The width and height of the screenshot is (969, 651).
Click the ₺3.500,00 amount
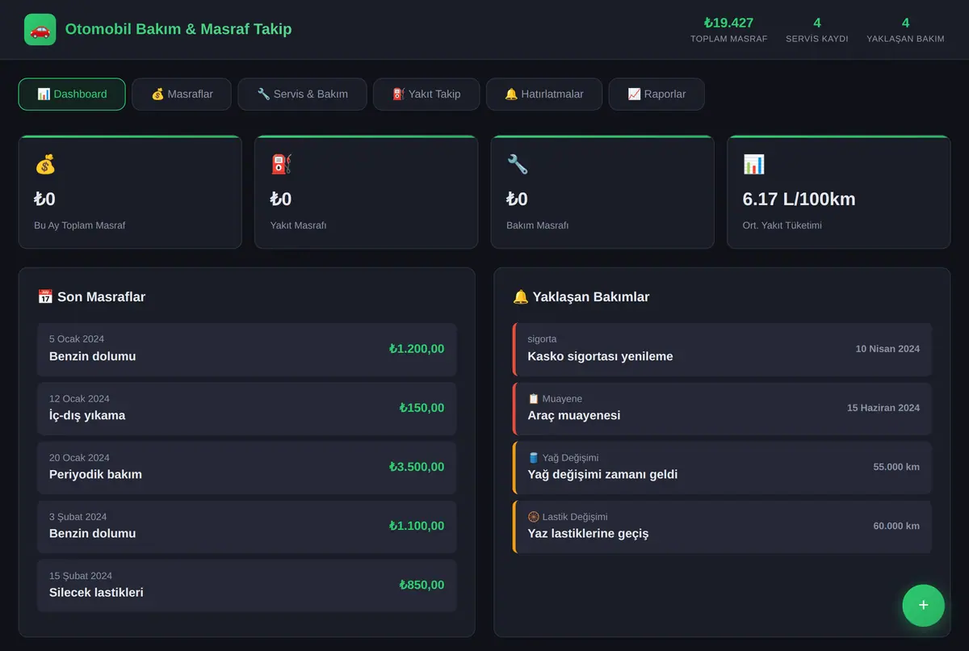pos(417,467)
